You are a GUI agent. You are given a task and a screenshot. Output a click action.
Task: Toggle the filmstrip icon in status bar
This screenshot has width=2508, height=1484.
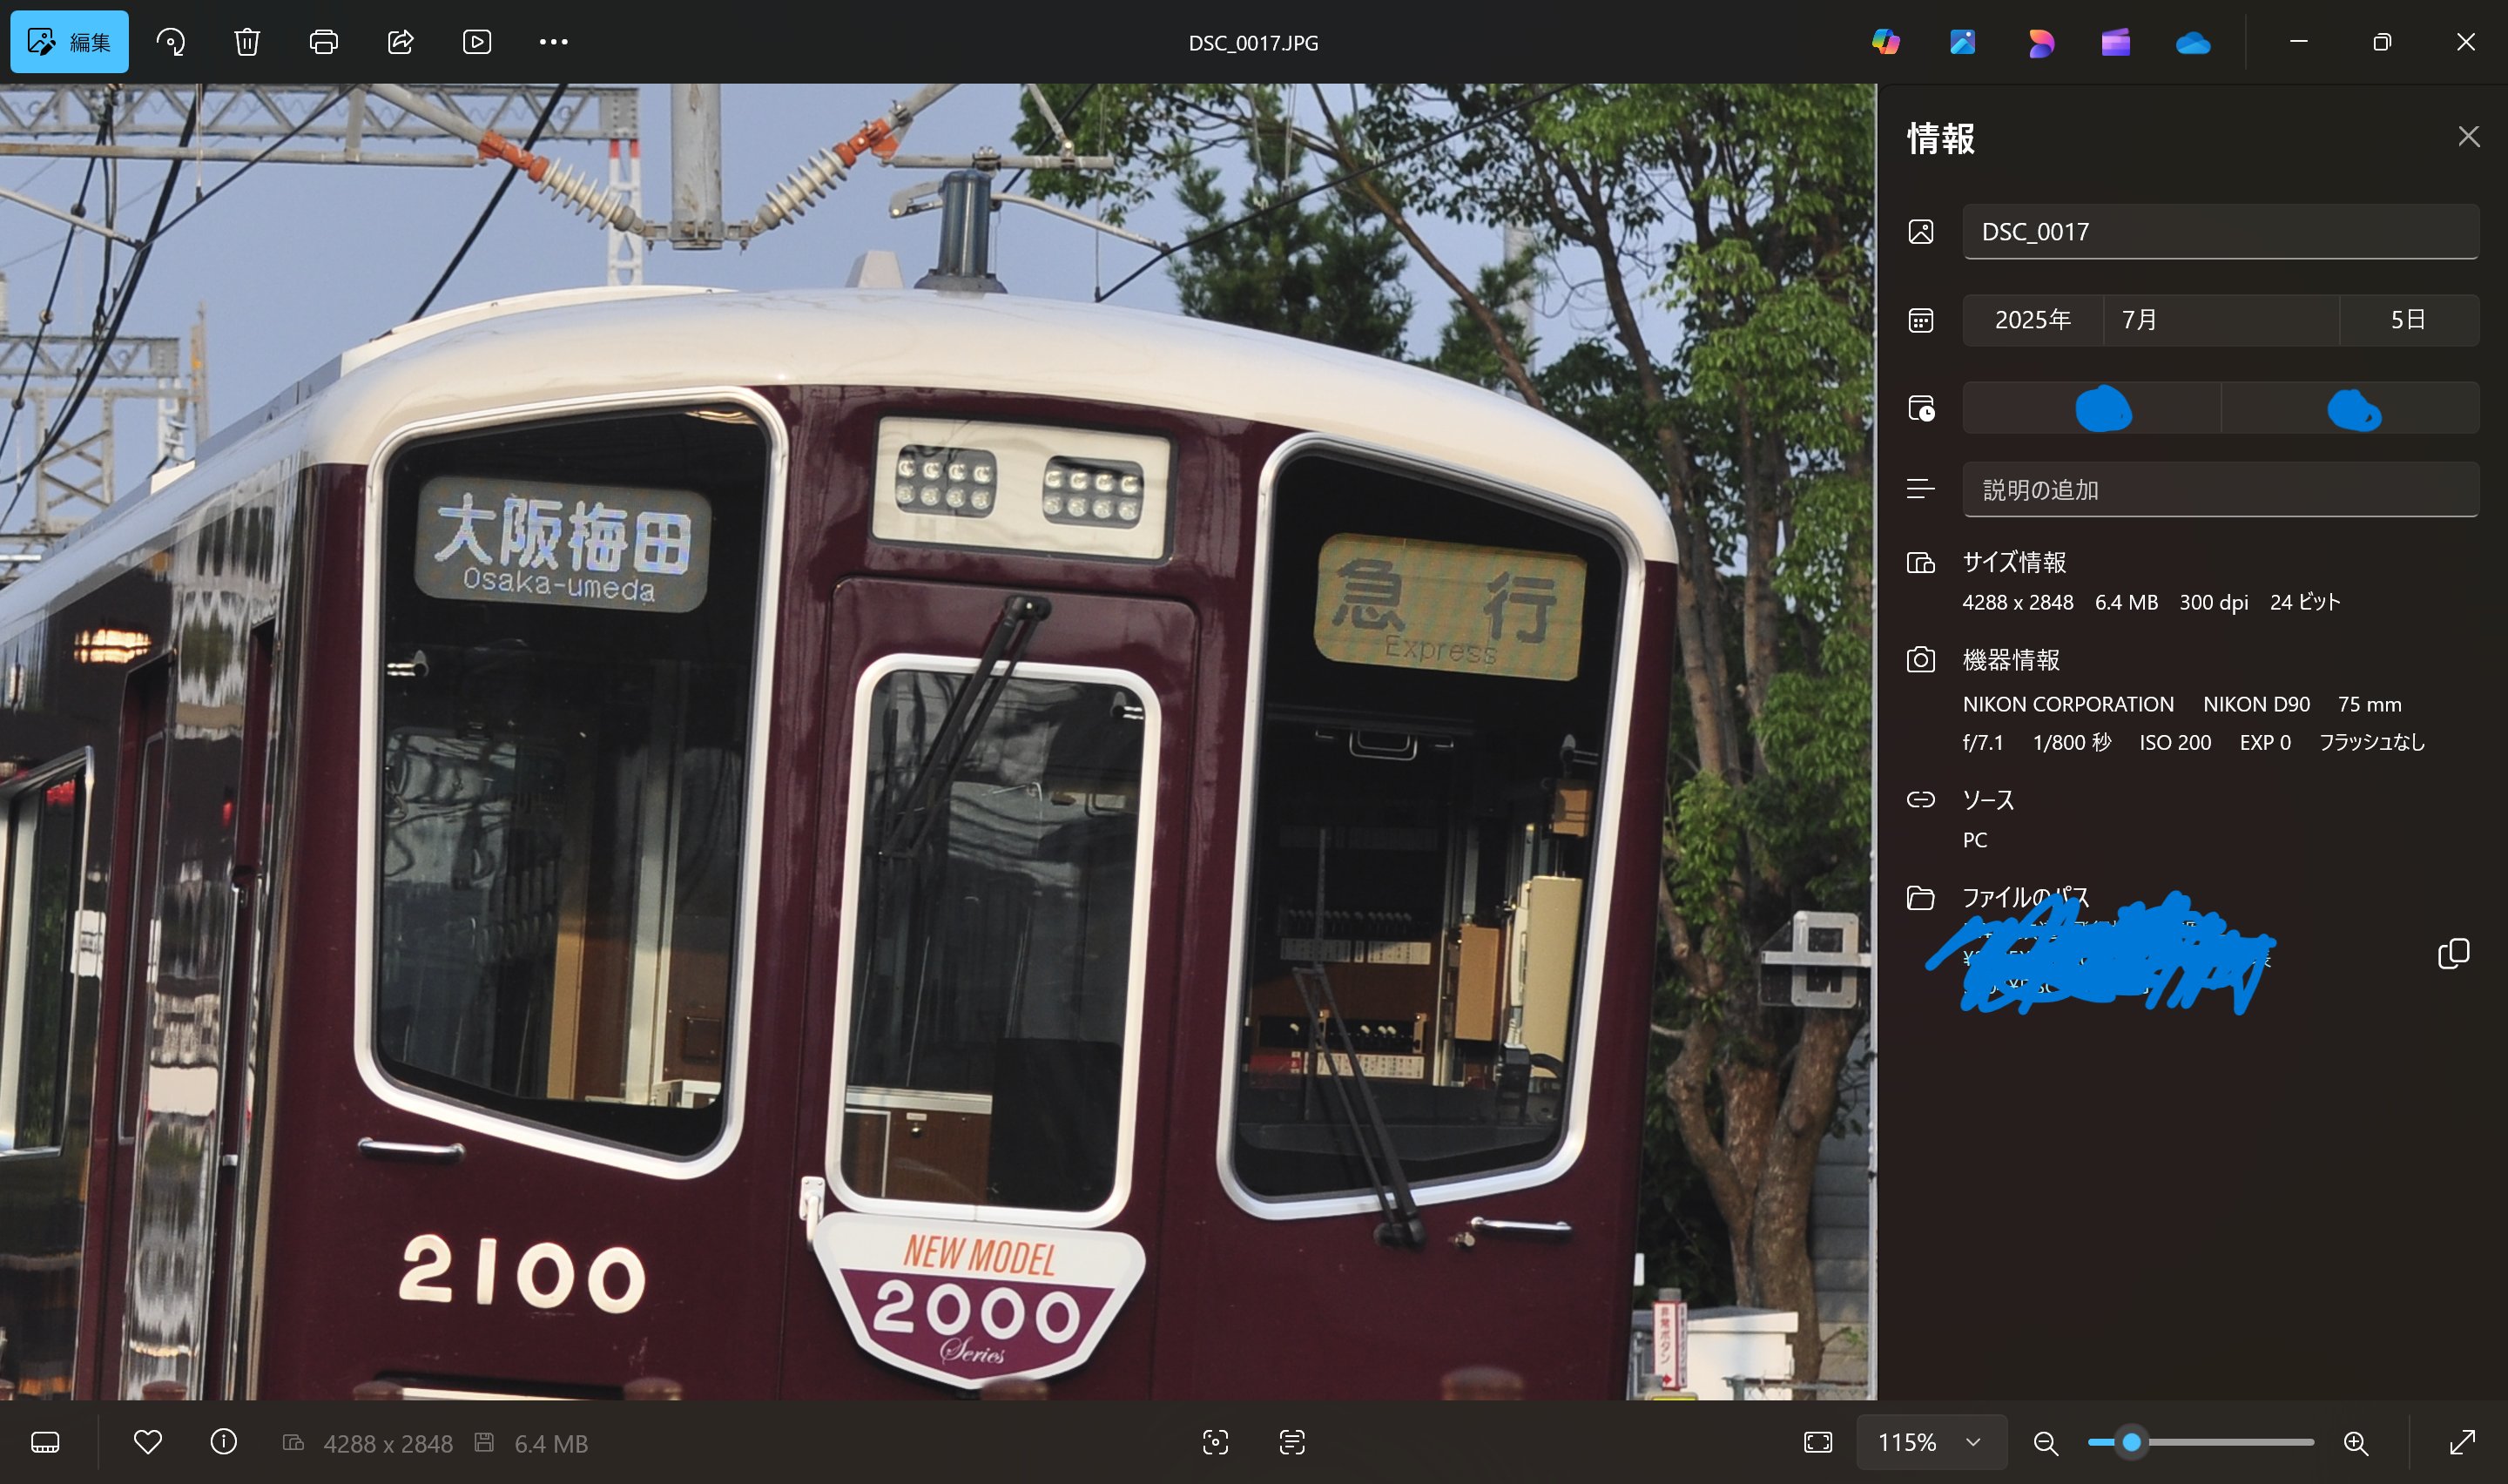[46, 1442]
